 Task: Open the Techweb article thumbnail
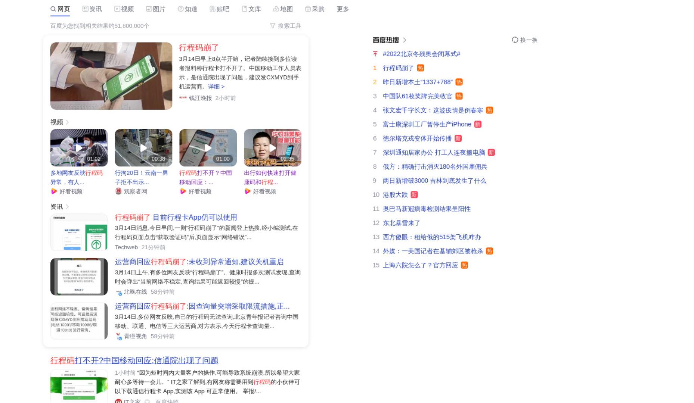point(79,232)
